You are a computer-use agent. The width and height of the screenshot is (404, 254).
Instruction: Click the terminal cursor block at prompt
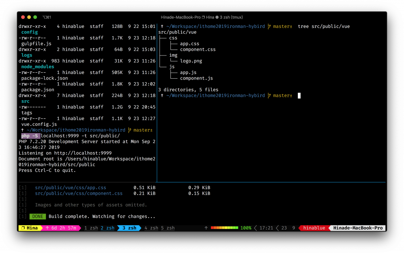click(299, 96)
